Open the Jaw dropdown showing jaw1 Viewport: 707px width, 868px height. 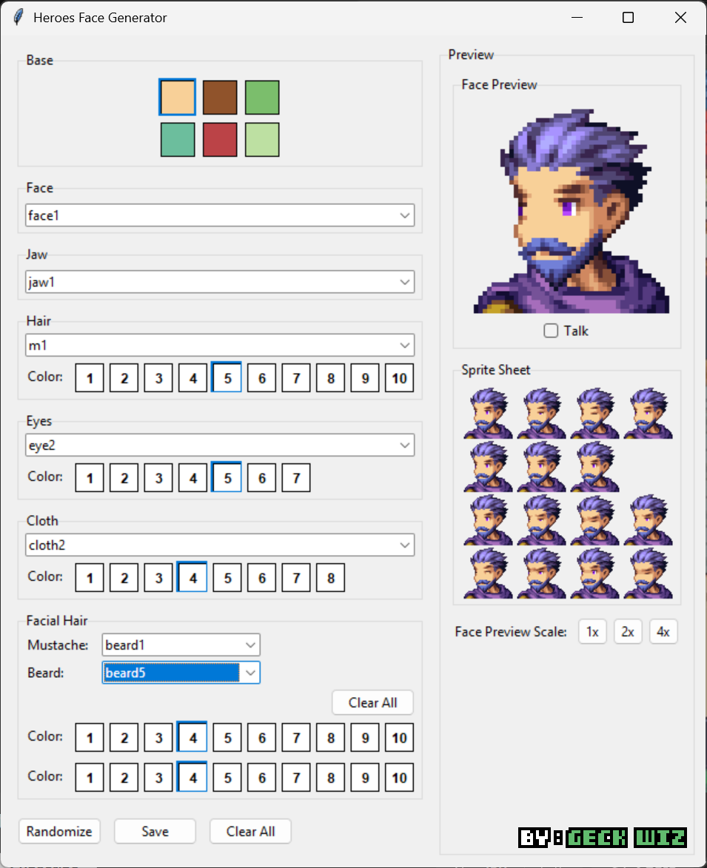point(220,282)
